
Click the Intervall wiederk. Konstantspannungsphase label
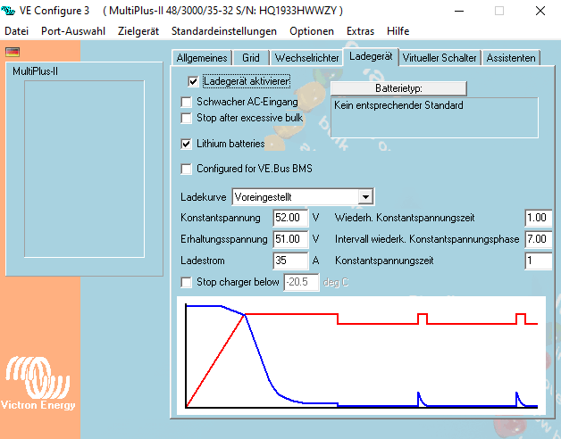click(x=427, y=239)
